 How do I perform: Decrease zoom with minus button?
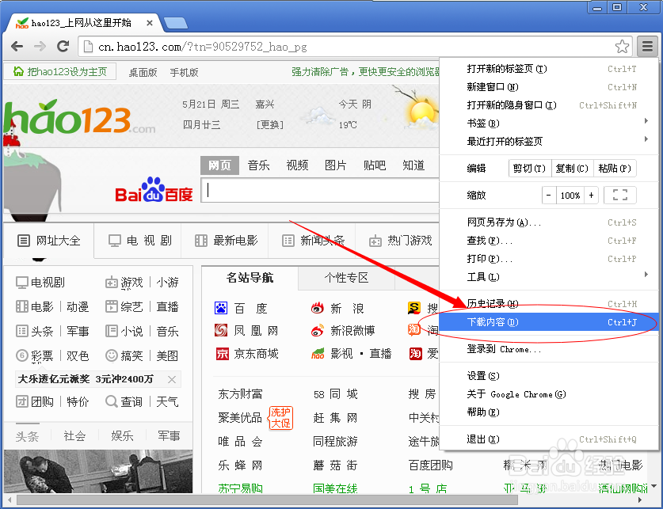(549, 196)
